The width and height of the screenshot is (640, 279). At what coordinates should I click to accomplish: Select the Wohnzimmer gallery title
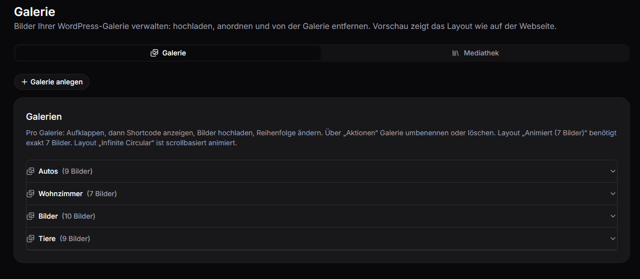point(60,194)
